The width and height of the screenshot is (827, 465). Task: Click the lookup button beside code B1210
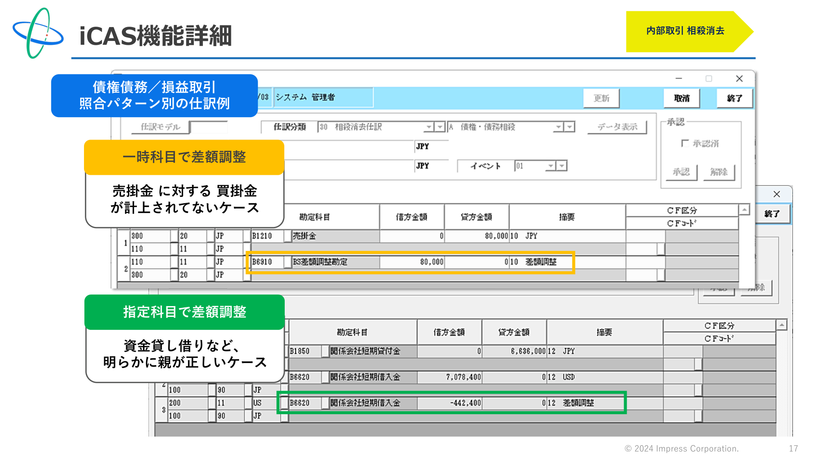click(288, 236)
